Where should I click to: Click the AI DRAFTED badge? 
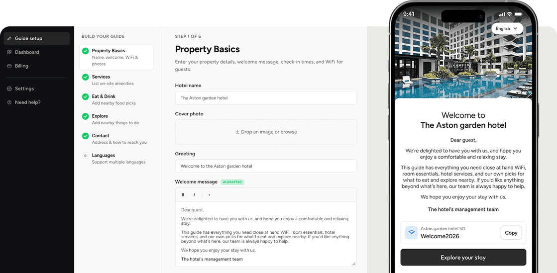232,182
